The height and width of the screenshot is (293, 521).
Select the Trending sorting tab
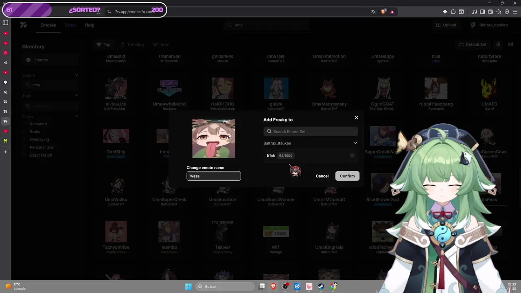[132, 44]
